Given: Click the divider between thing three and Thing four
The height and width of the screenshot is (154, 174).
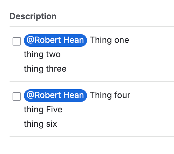Looking at the screenshot, I should coord(92,81).
